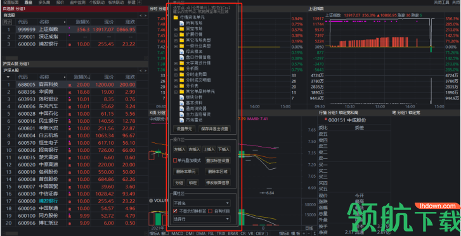Click the 行情资讯单元 root folder icon

tap(176, 17)
